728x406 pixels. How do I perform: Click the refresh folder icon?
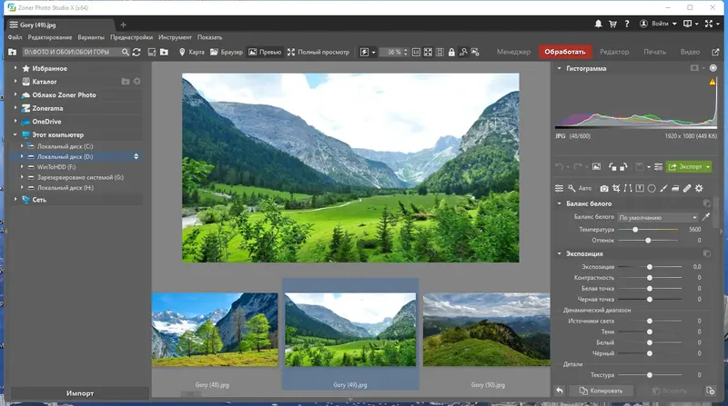click(x=136, y=52)
